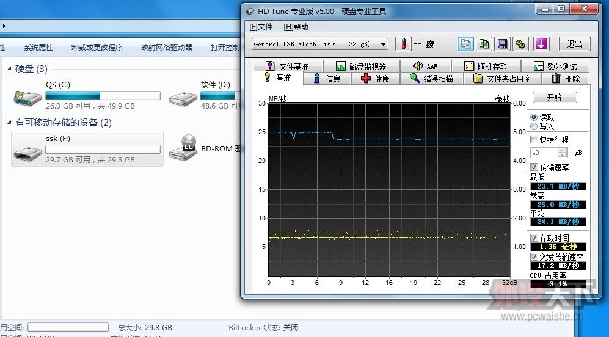This screenshot has width=609, height=337.
Task: Copy results to clipboard icon
Action: 465,44
